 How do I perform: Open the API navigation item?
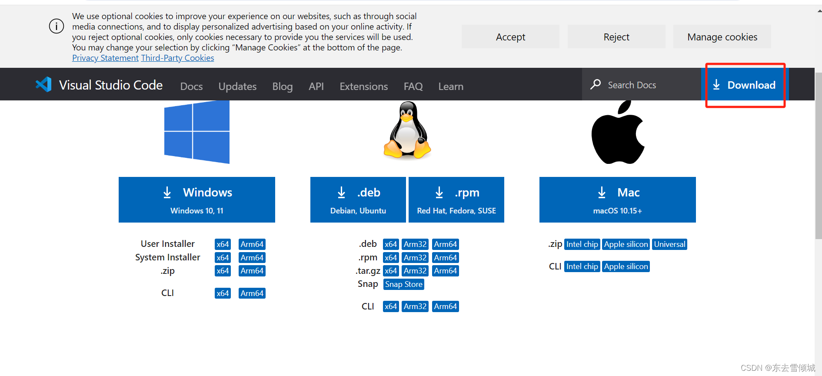click(316, 87)
